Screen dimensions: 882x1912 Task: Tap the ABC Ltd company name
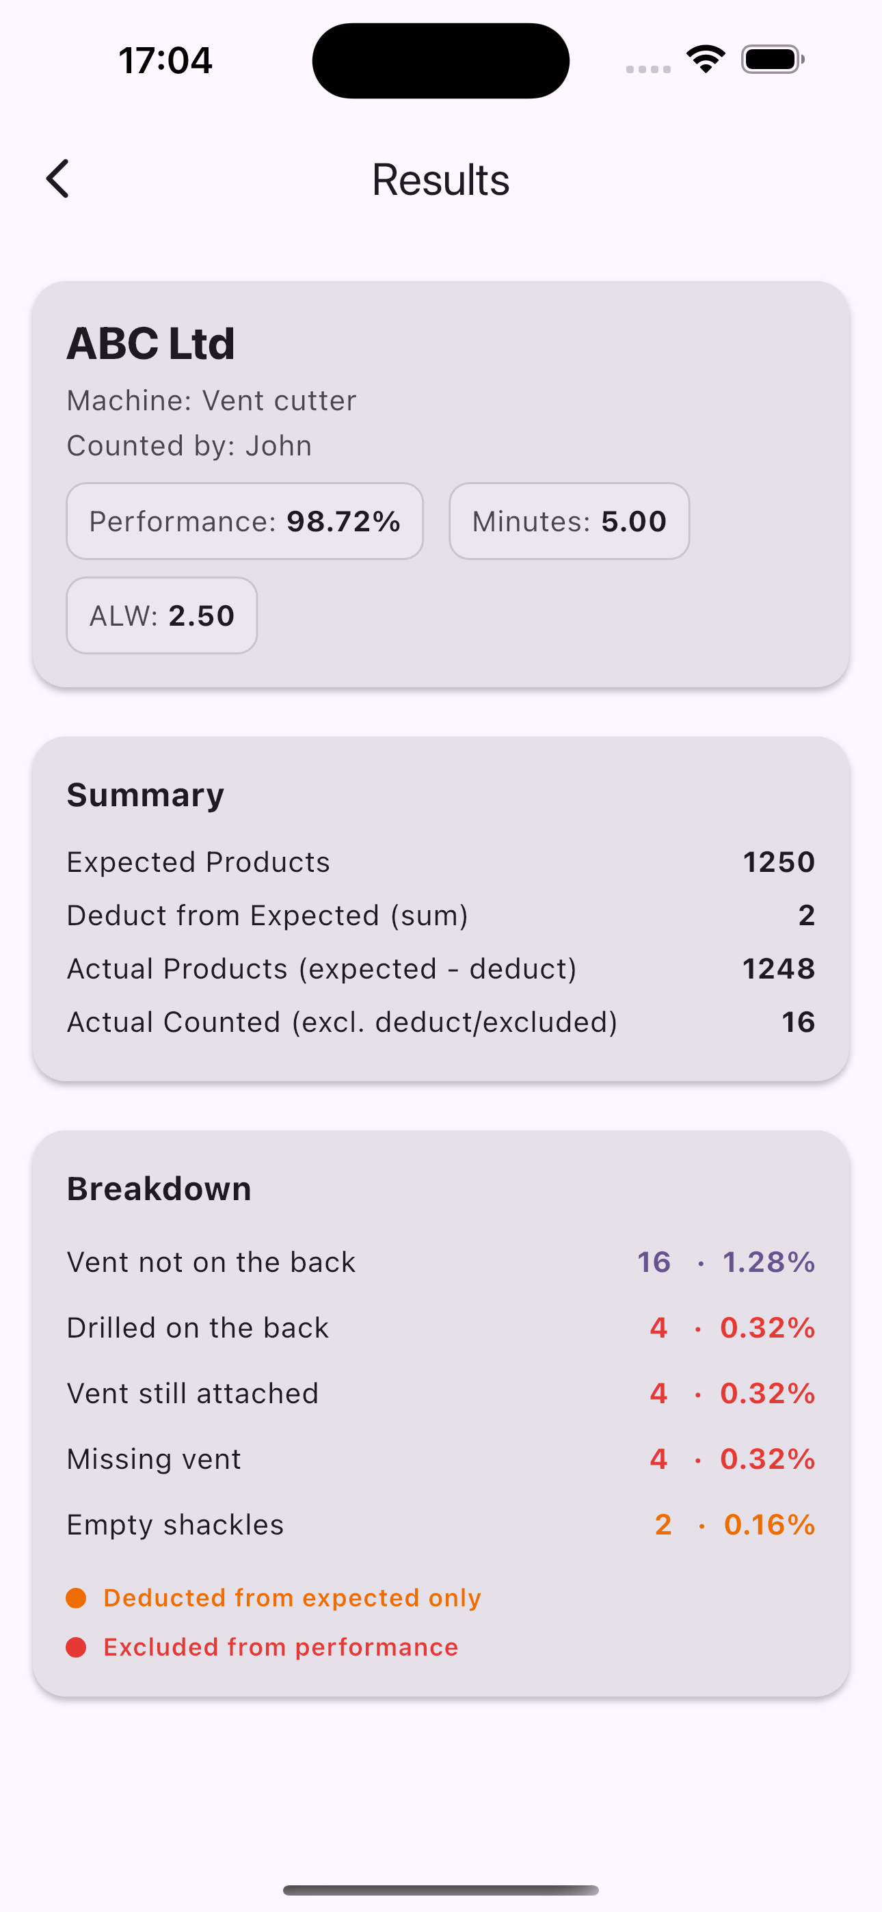click(x=150, y=342)
